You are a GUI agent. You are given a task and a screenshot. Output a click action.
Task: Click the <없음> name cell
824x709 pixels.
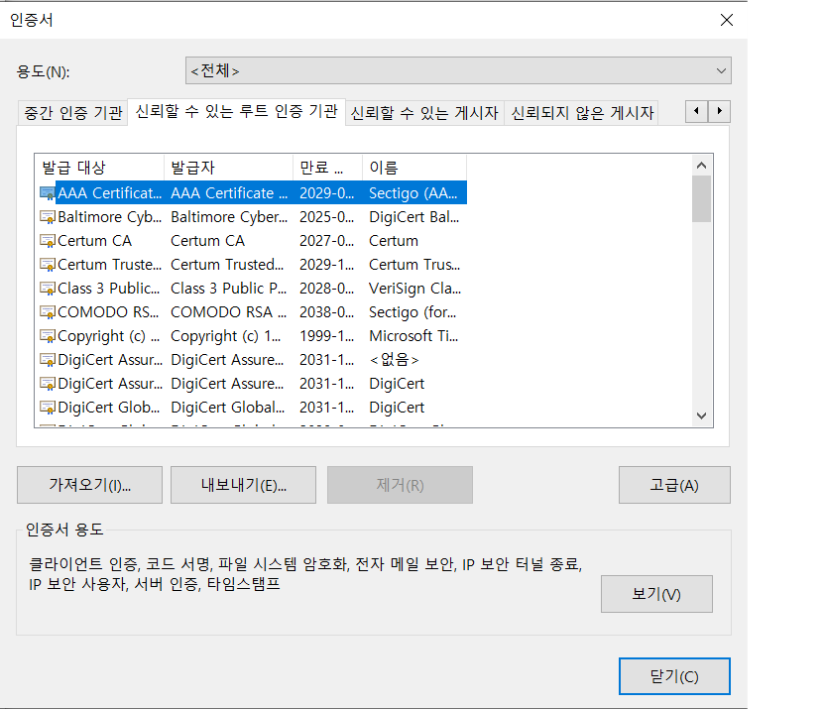click(394, 360)
